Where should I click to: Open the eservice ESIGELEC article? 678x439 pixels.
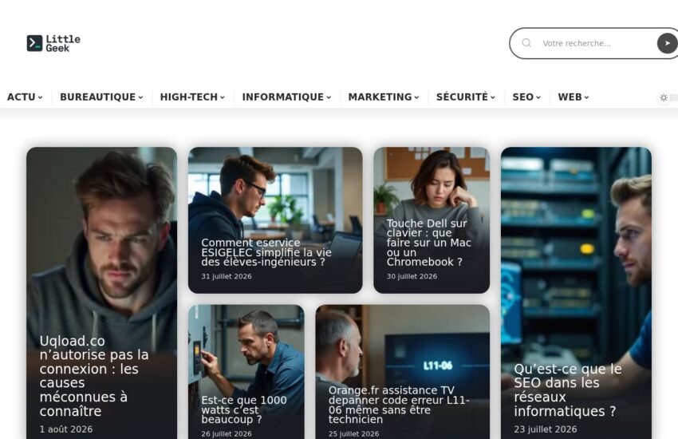coord(266,252)
